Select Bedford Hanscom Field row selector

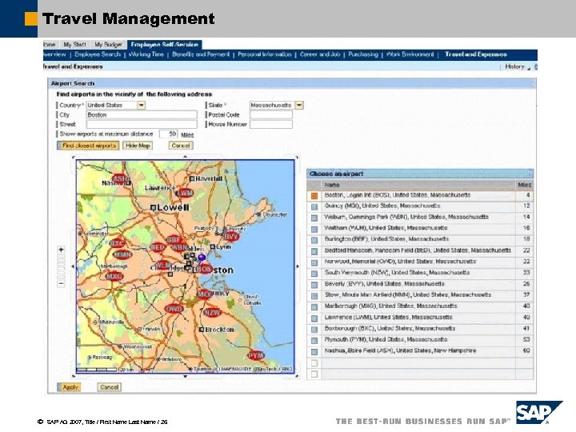(314, 251)
